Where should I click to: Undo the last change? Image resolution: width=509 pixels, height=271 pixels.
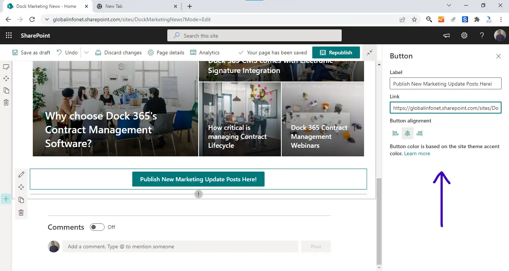click(67, 52)
